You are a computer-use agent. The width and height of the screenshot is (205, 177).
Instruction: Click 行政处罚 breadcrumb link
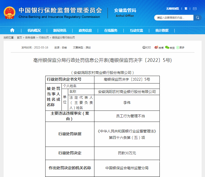point(44,38)
